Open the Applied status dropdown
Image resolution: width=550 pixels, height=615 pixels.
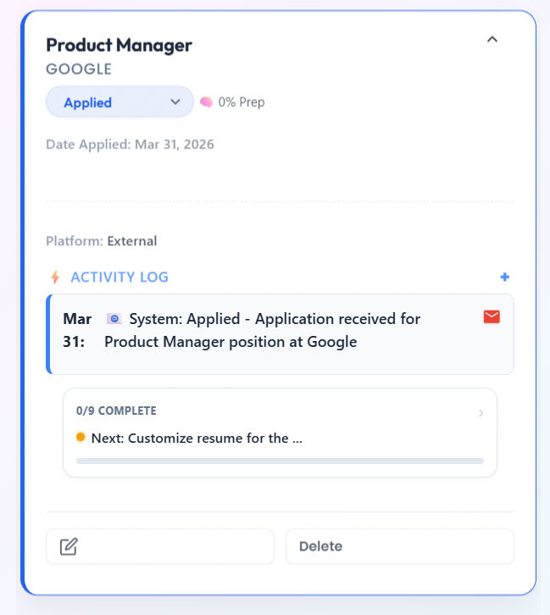[x=119, y=102]
